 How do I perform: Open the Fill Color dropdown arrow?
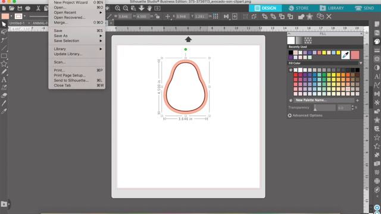coord(361,63)
